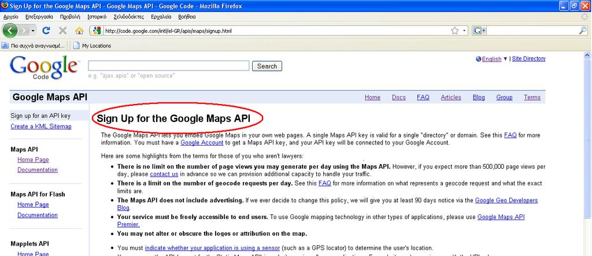Click the scrollbar up arrow
592x256 pixels.
tap(587, 55)
